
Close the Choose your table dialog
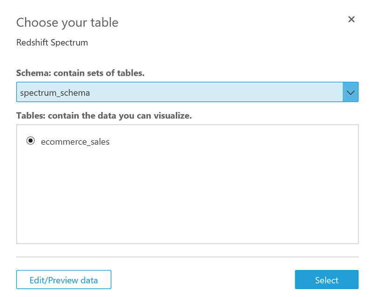[x=352, y=20]
